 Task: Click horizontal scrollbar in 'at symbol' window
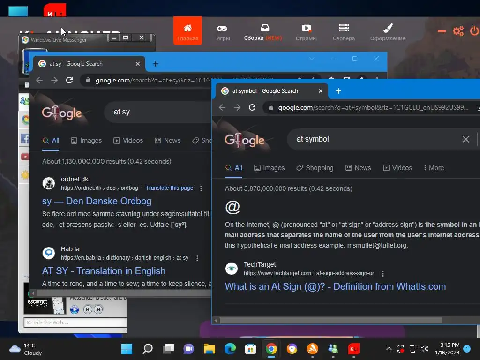pyautogui.click(x=331, y=320)
